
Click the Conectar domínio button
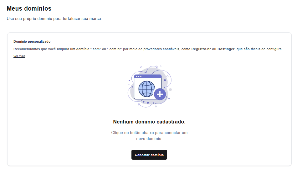pos(149,155)
